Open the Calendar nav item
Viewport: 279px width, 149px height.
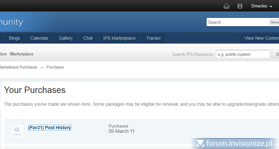point(39,38)
